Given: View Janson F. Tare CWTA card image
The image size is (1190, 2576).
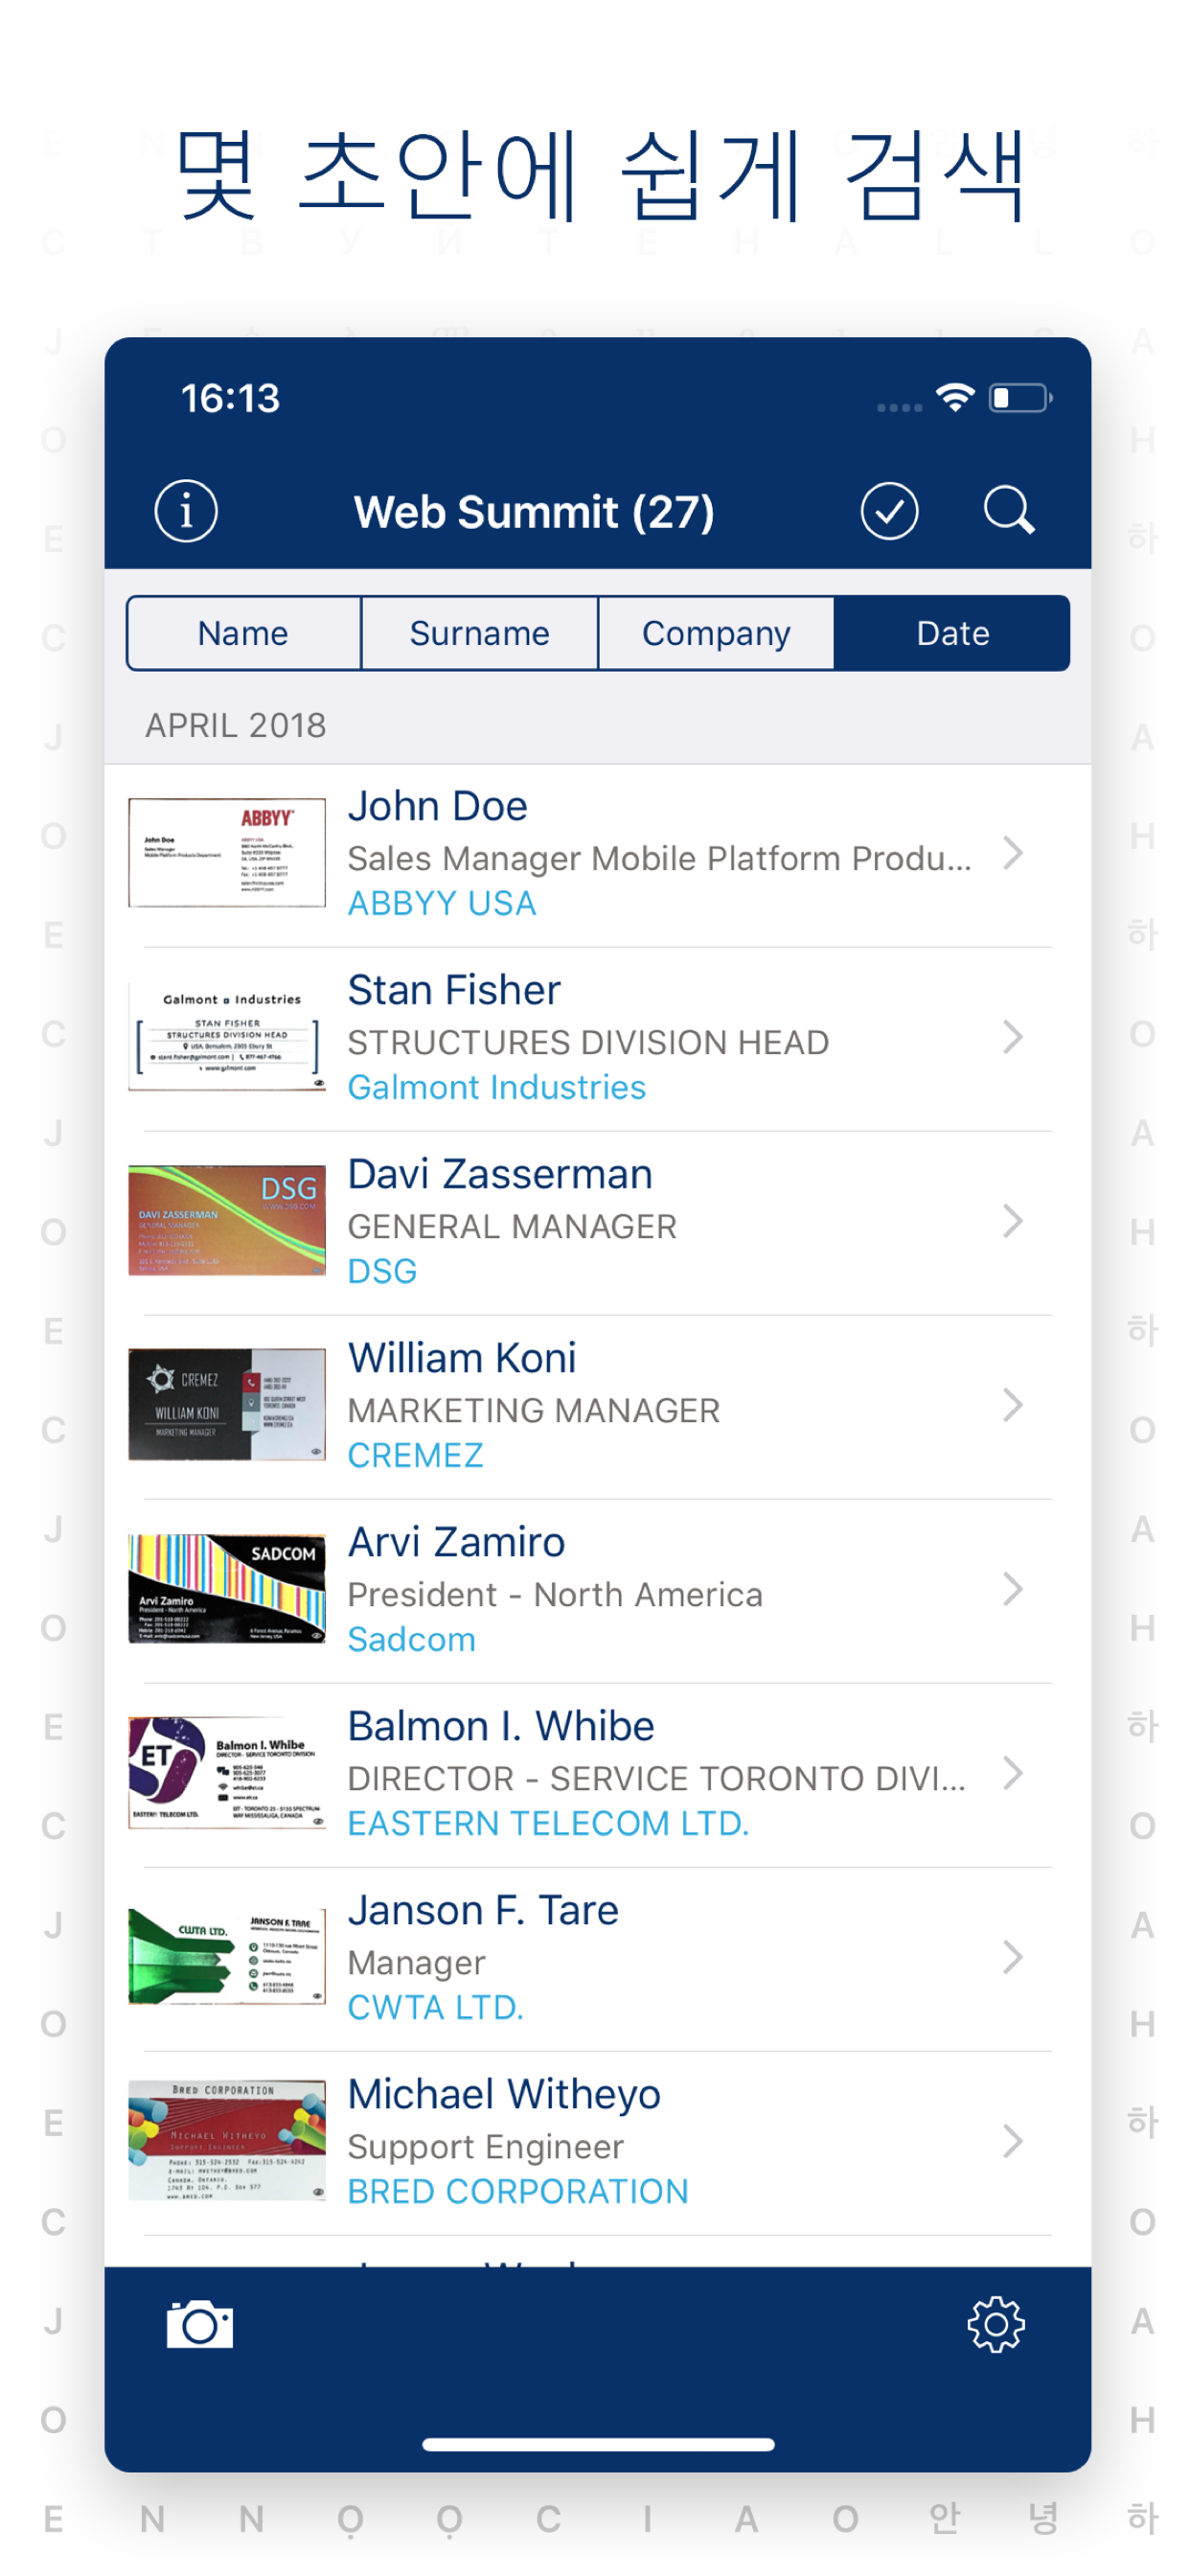Looking at the screenshot, I should pos(227,1957).
